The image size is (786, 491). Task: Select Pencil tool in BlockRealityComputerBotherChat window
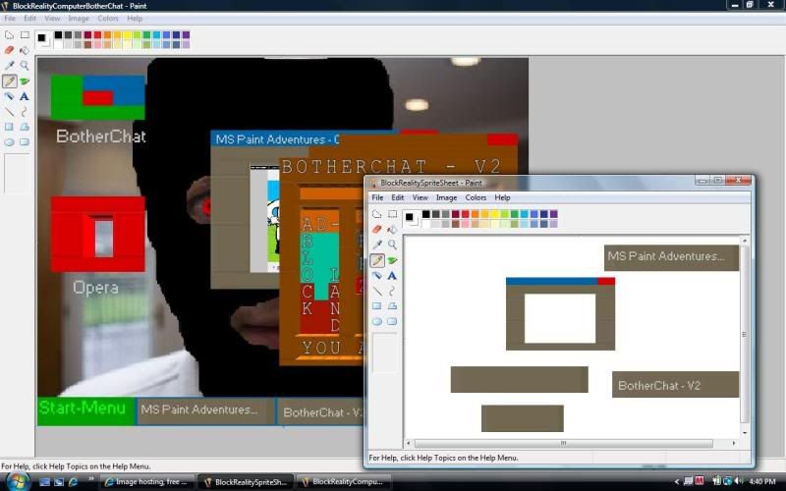click(x=9, y=82)
